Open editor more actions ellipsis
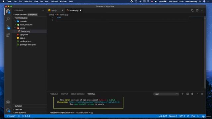 point(202,10)
